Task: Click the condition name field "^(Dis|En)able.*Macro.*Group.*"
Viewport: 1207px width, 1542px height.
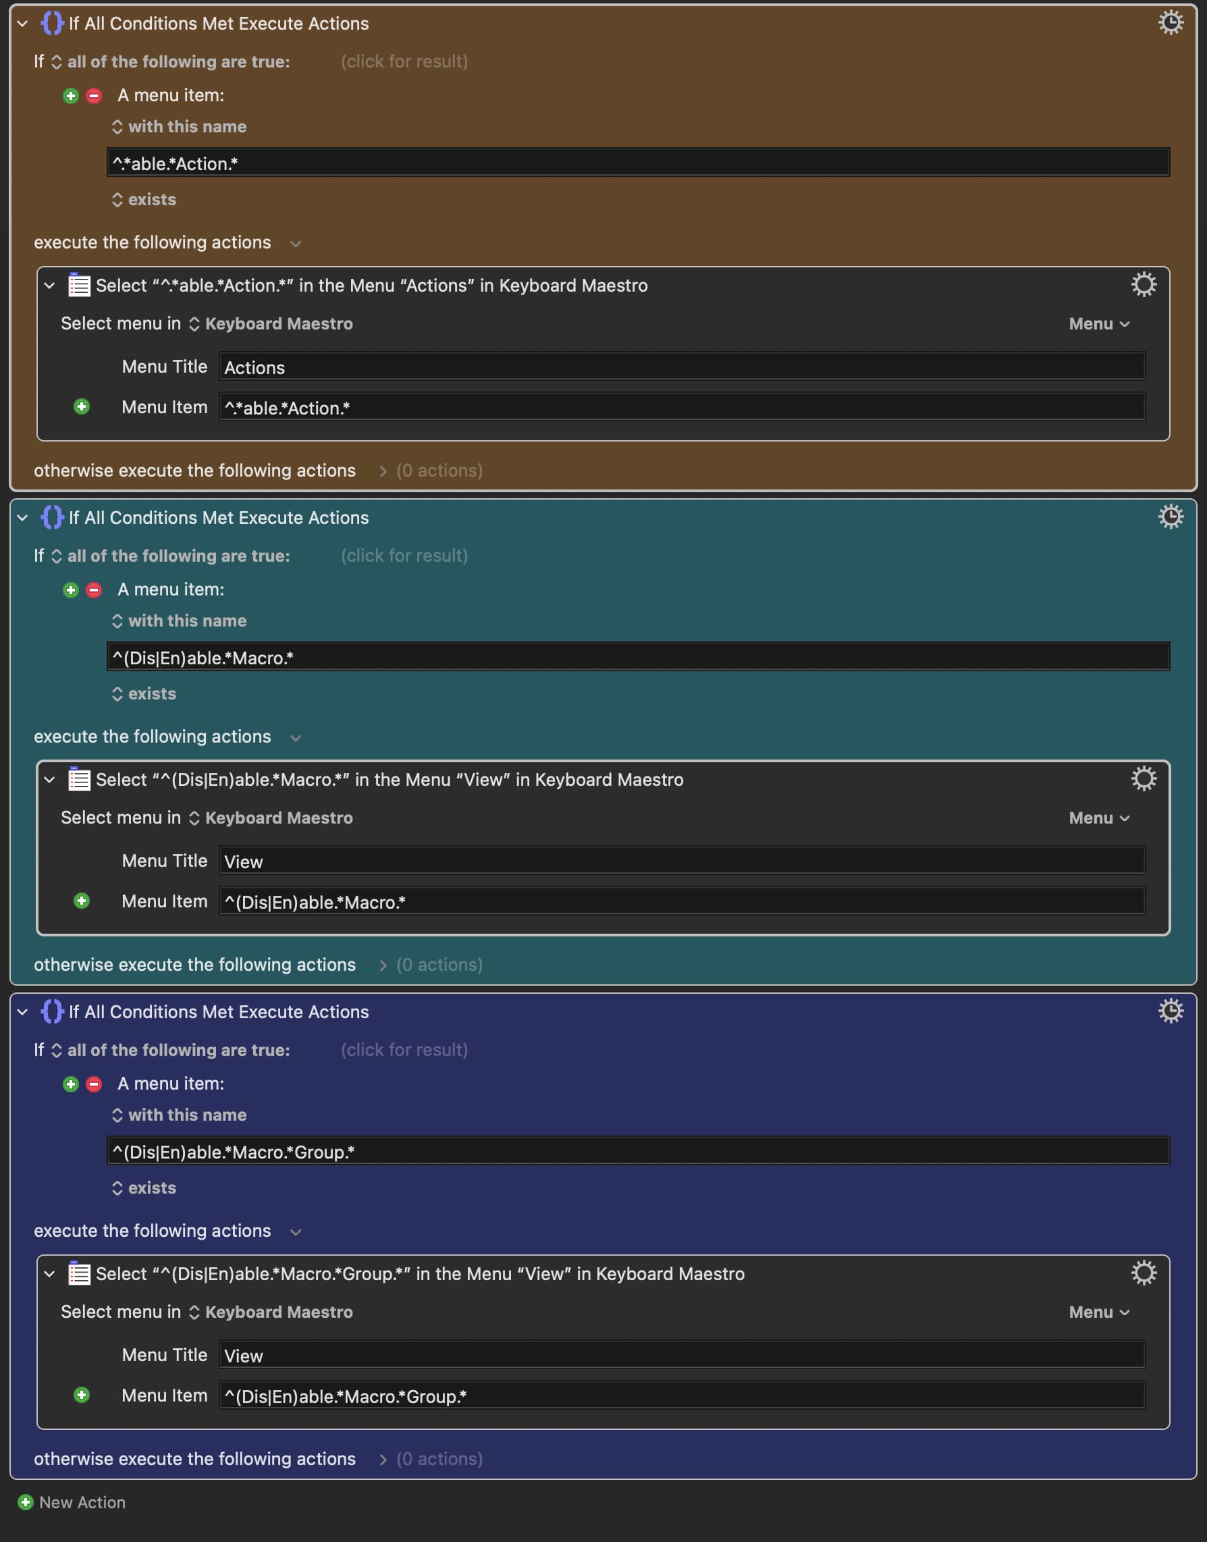Action: click(x=637, y=1151)
